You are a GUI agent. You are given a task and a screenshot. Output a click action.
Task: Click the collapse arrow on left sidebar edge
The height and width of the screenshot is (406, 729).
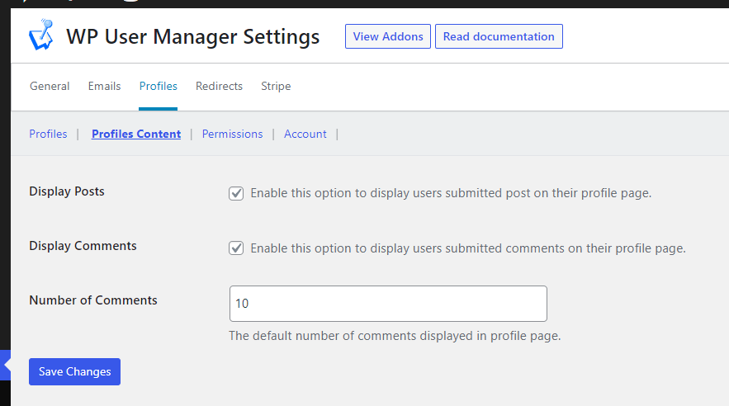[6, 365]
